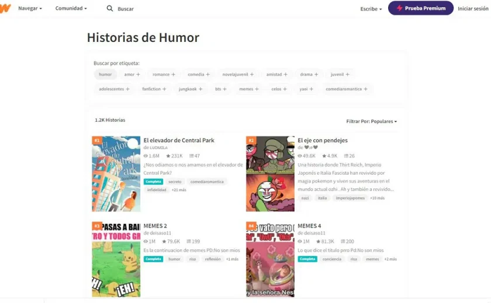Image resolution: width=491 pixels, height=303 pixels.
Task: Toggle the romance tag filter
Action: tap(164, 74)
